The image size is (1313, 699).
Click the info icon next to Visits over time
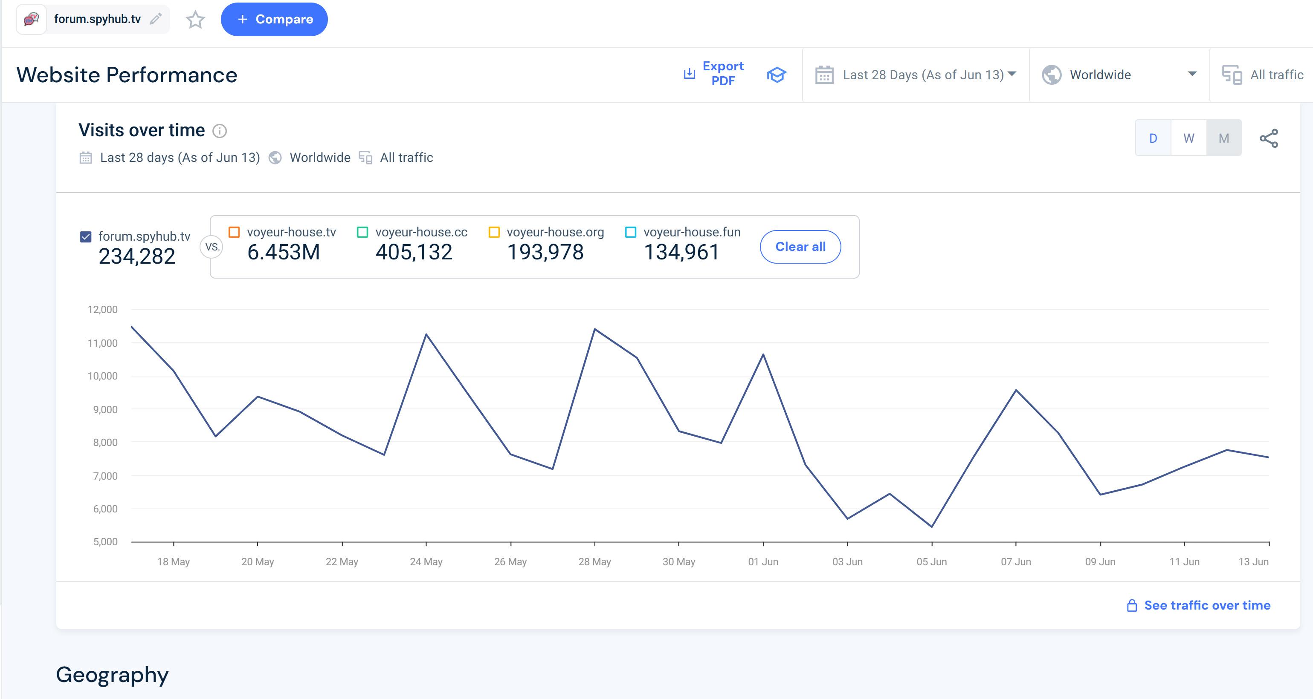(220, 131)
